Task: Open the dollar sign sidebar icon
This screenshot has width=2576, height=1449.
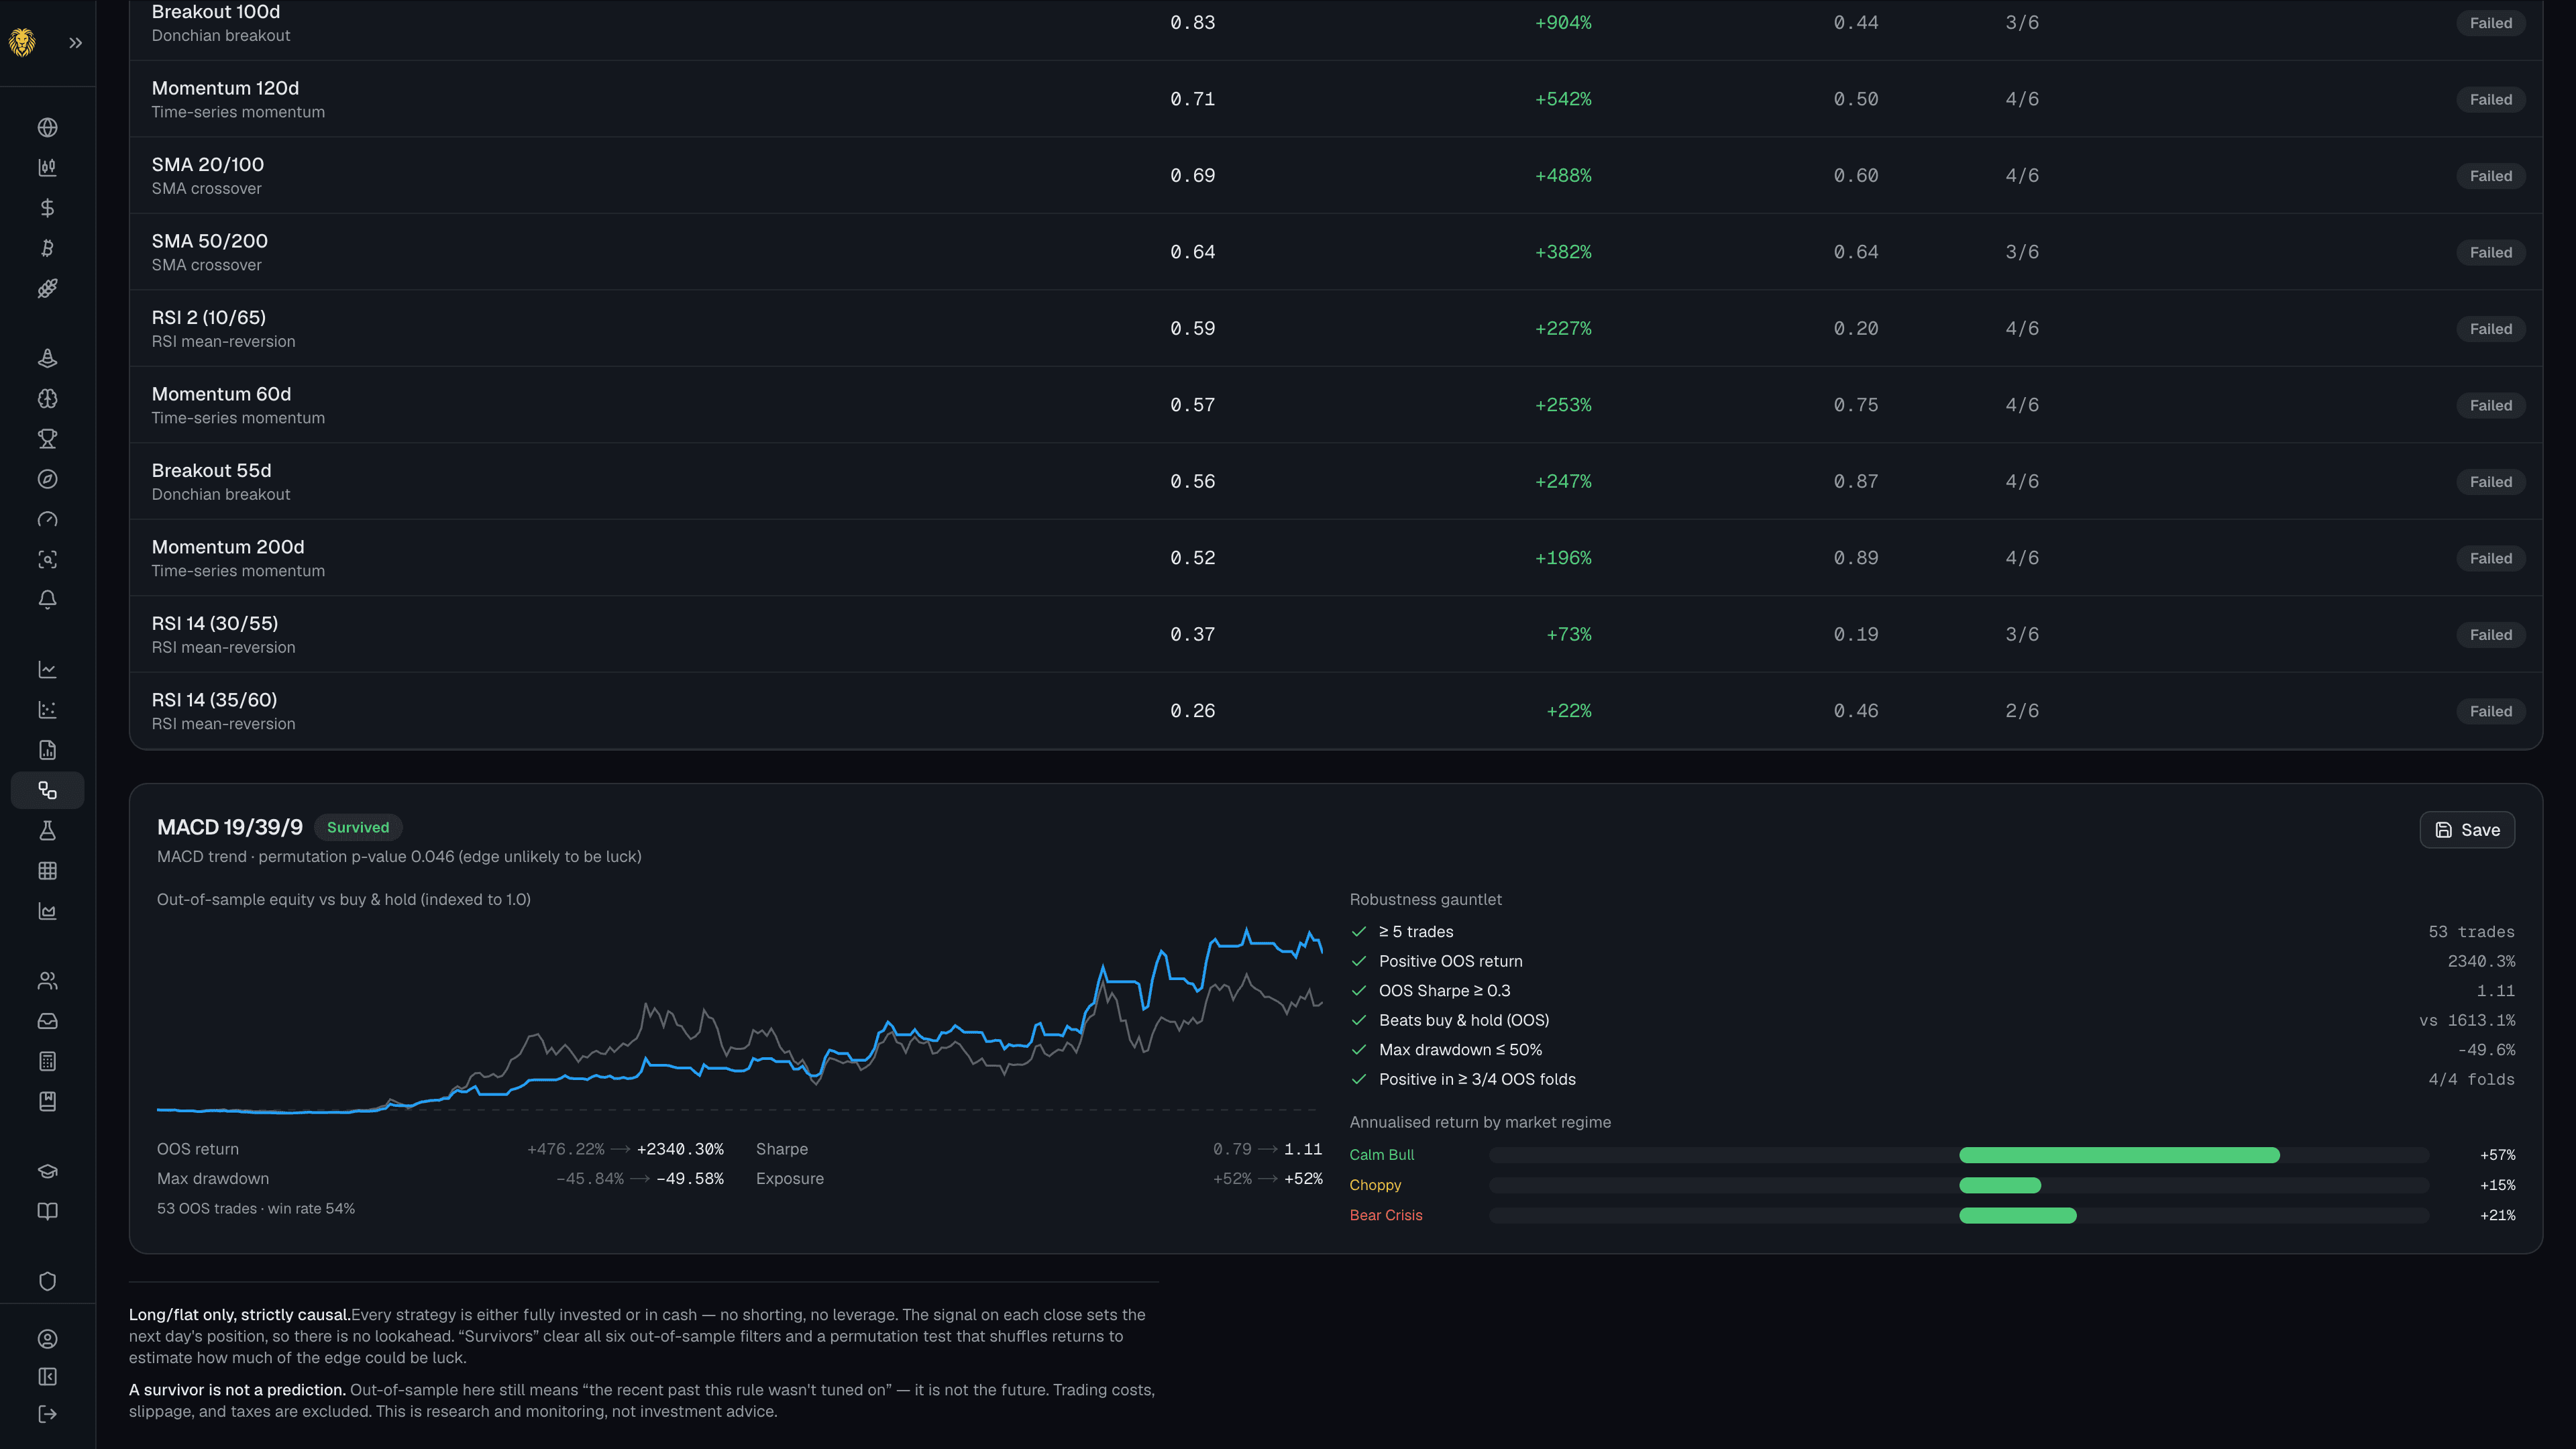Action: 47,208
